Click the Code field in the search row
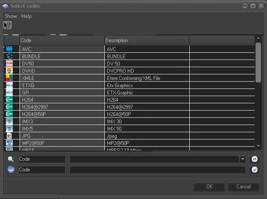 (42, 159)
